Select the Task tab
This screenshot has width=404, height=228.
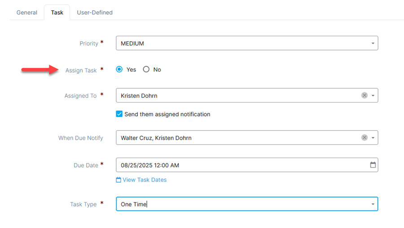point(57,13)
